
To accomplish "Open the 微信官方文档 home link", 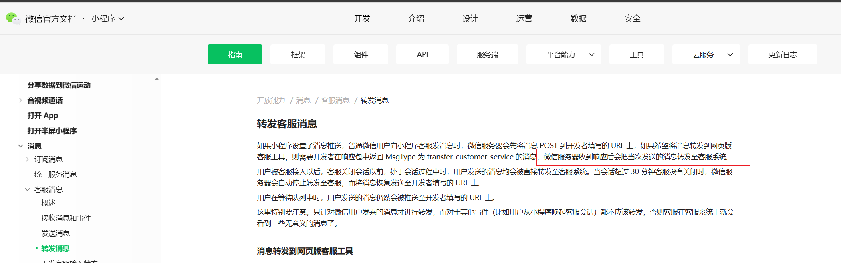I will click(50, 19).
